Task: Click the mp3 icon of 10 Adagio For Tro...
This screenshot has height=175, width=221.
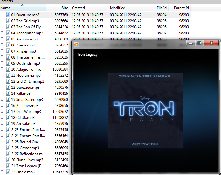Action: [8, 69]
